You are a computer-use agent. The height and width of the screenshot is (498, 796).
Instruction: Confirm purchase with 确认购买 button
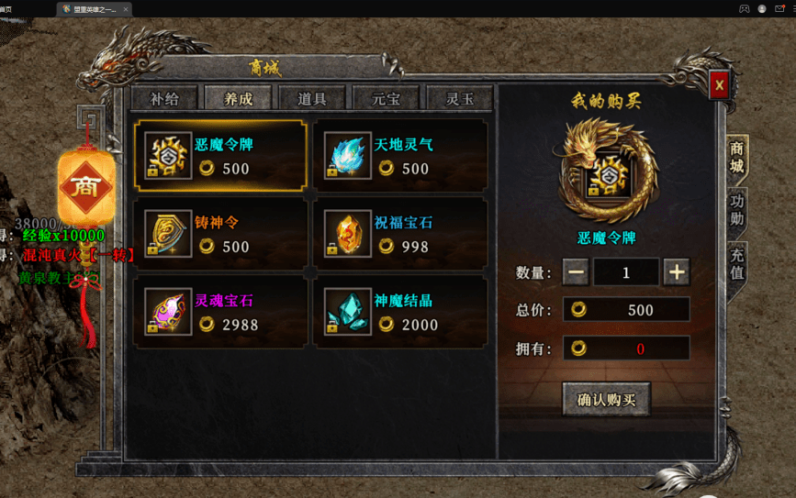click(x=606, y=400)
